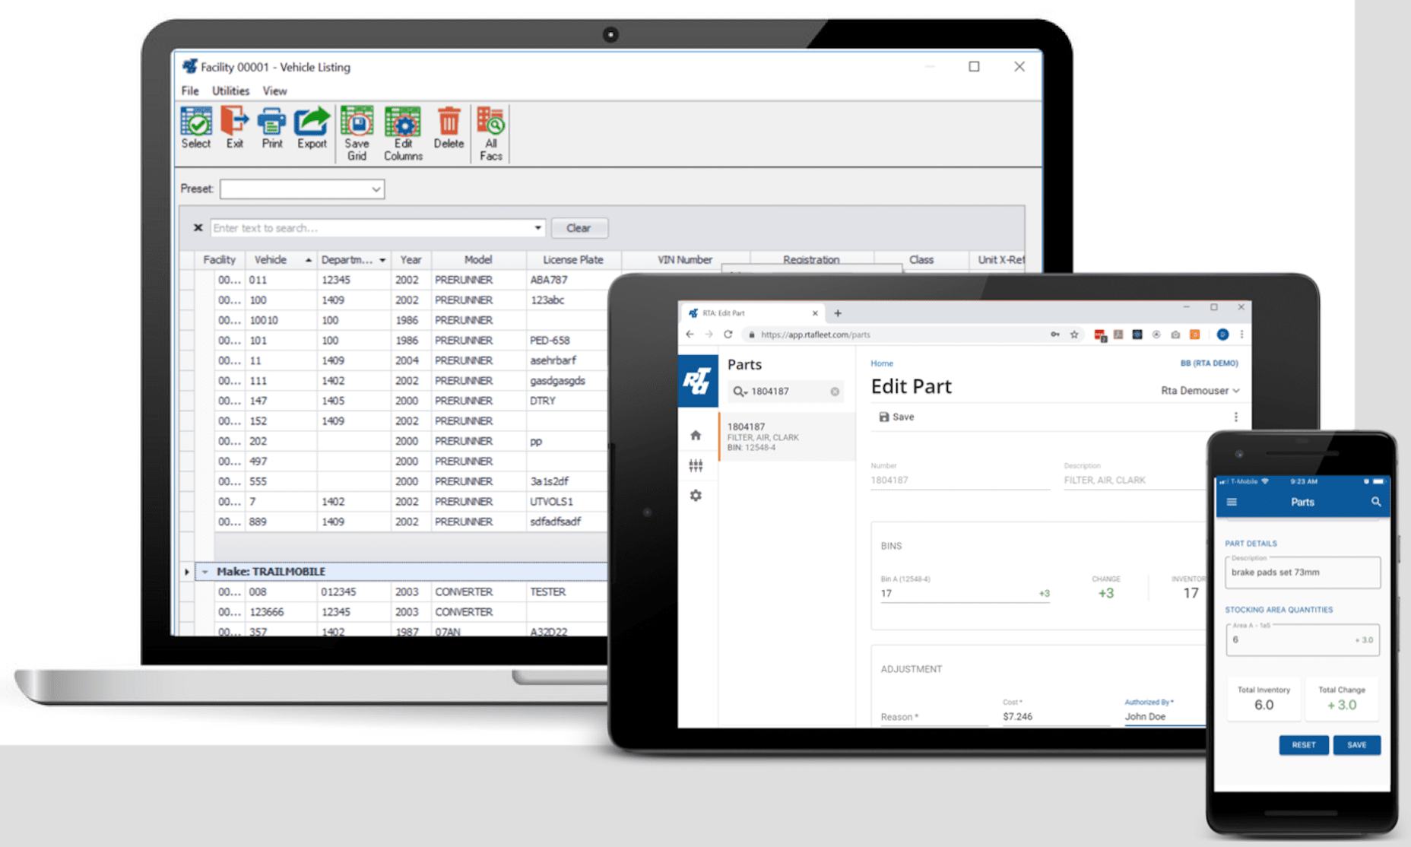This screenshot has width=1411, height=847.
Task: Tap the RESET button on phone
Action: coord(1303,745)
